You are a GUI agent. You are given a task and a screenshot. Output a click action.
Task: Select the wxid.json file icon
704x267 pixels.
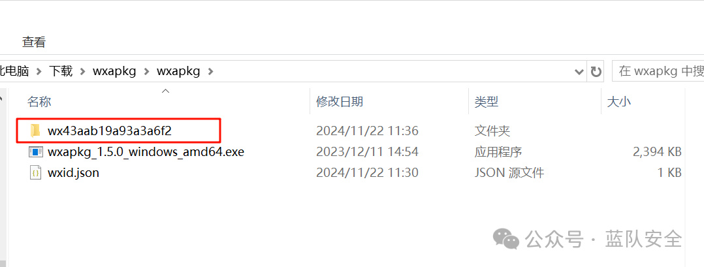pyautogui.click(x=36, y=173)
